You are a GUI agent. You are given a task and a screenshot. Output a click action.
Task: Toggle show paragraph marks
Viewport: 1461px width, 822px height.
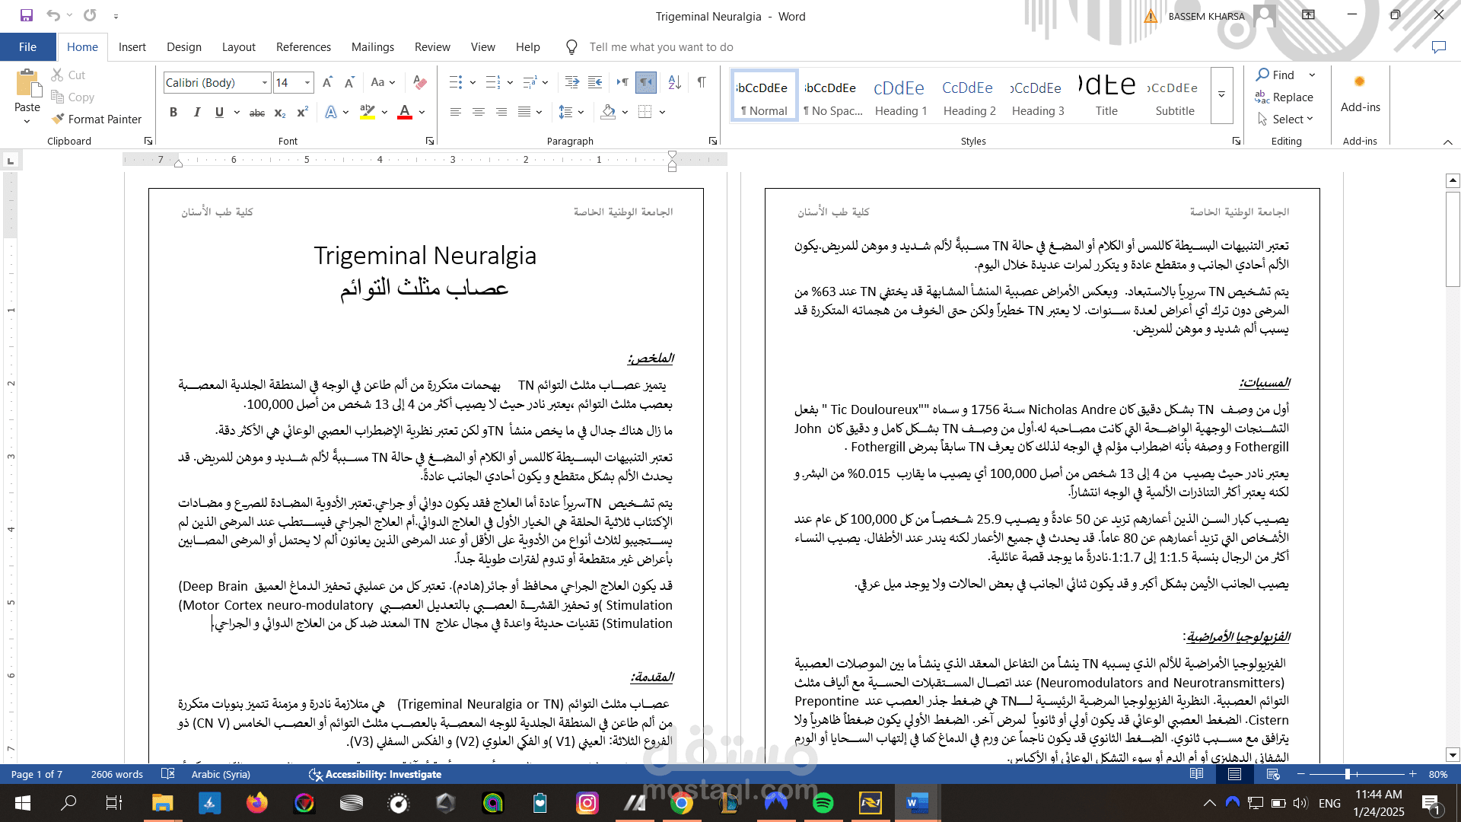point(701,82)
